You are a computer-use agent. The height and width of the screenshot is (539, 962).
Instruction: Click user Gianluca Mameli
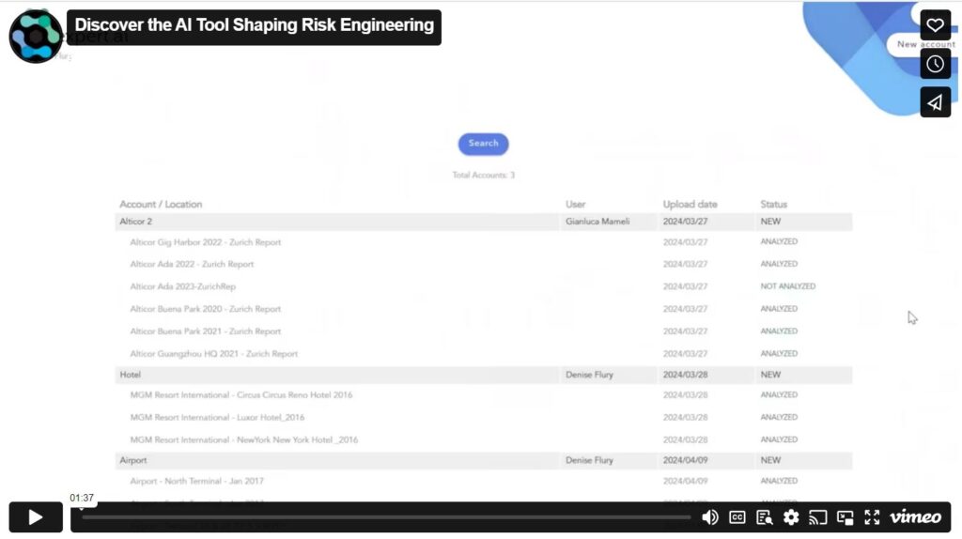click(597, 222)
